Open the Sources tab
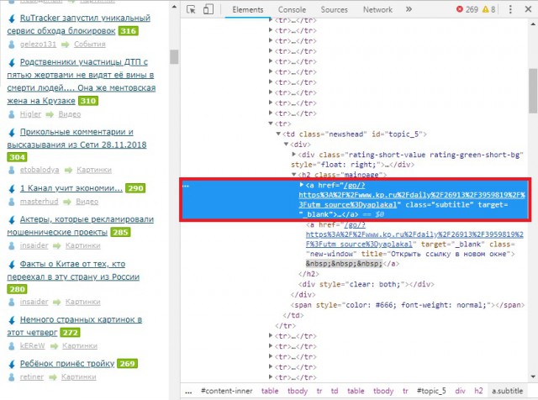Image resolution: width=538 pixels, height=400 pixels. tap(334, 9)
